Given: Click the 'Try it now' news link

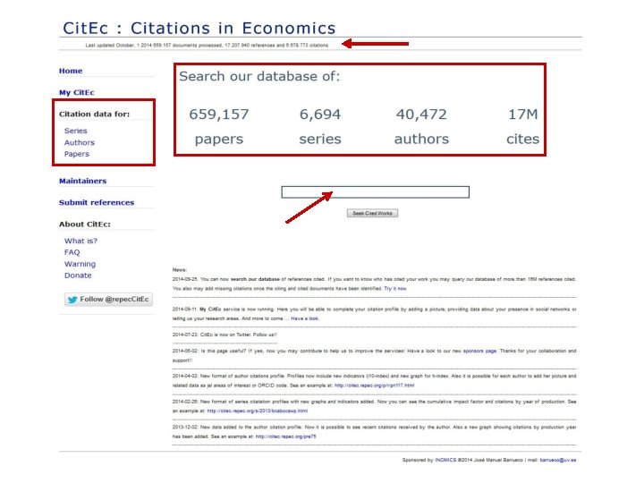Looking at the screenshot, I should [395, 288].
